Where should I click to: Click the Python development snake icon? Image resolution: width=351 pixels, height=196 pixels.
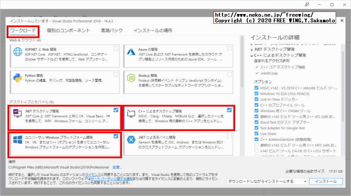point(18,78)
